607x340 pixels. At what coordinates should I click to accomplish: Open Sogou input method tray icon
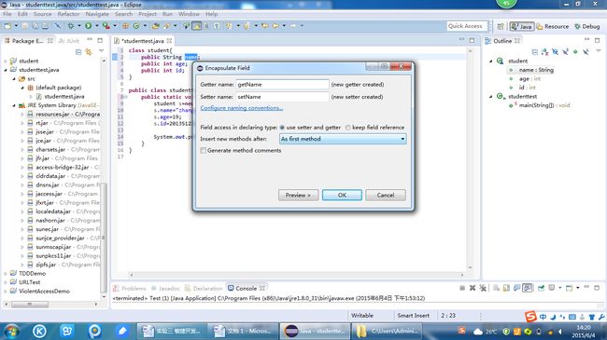(x=530, y=317)
